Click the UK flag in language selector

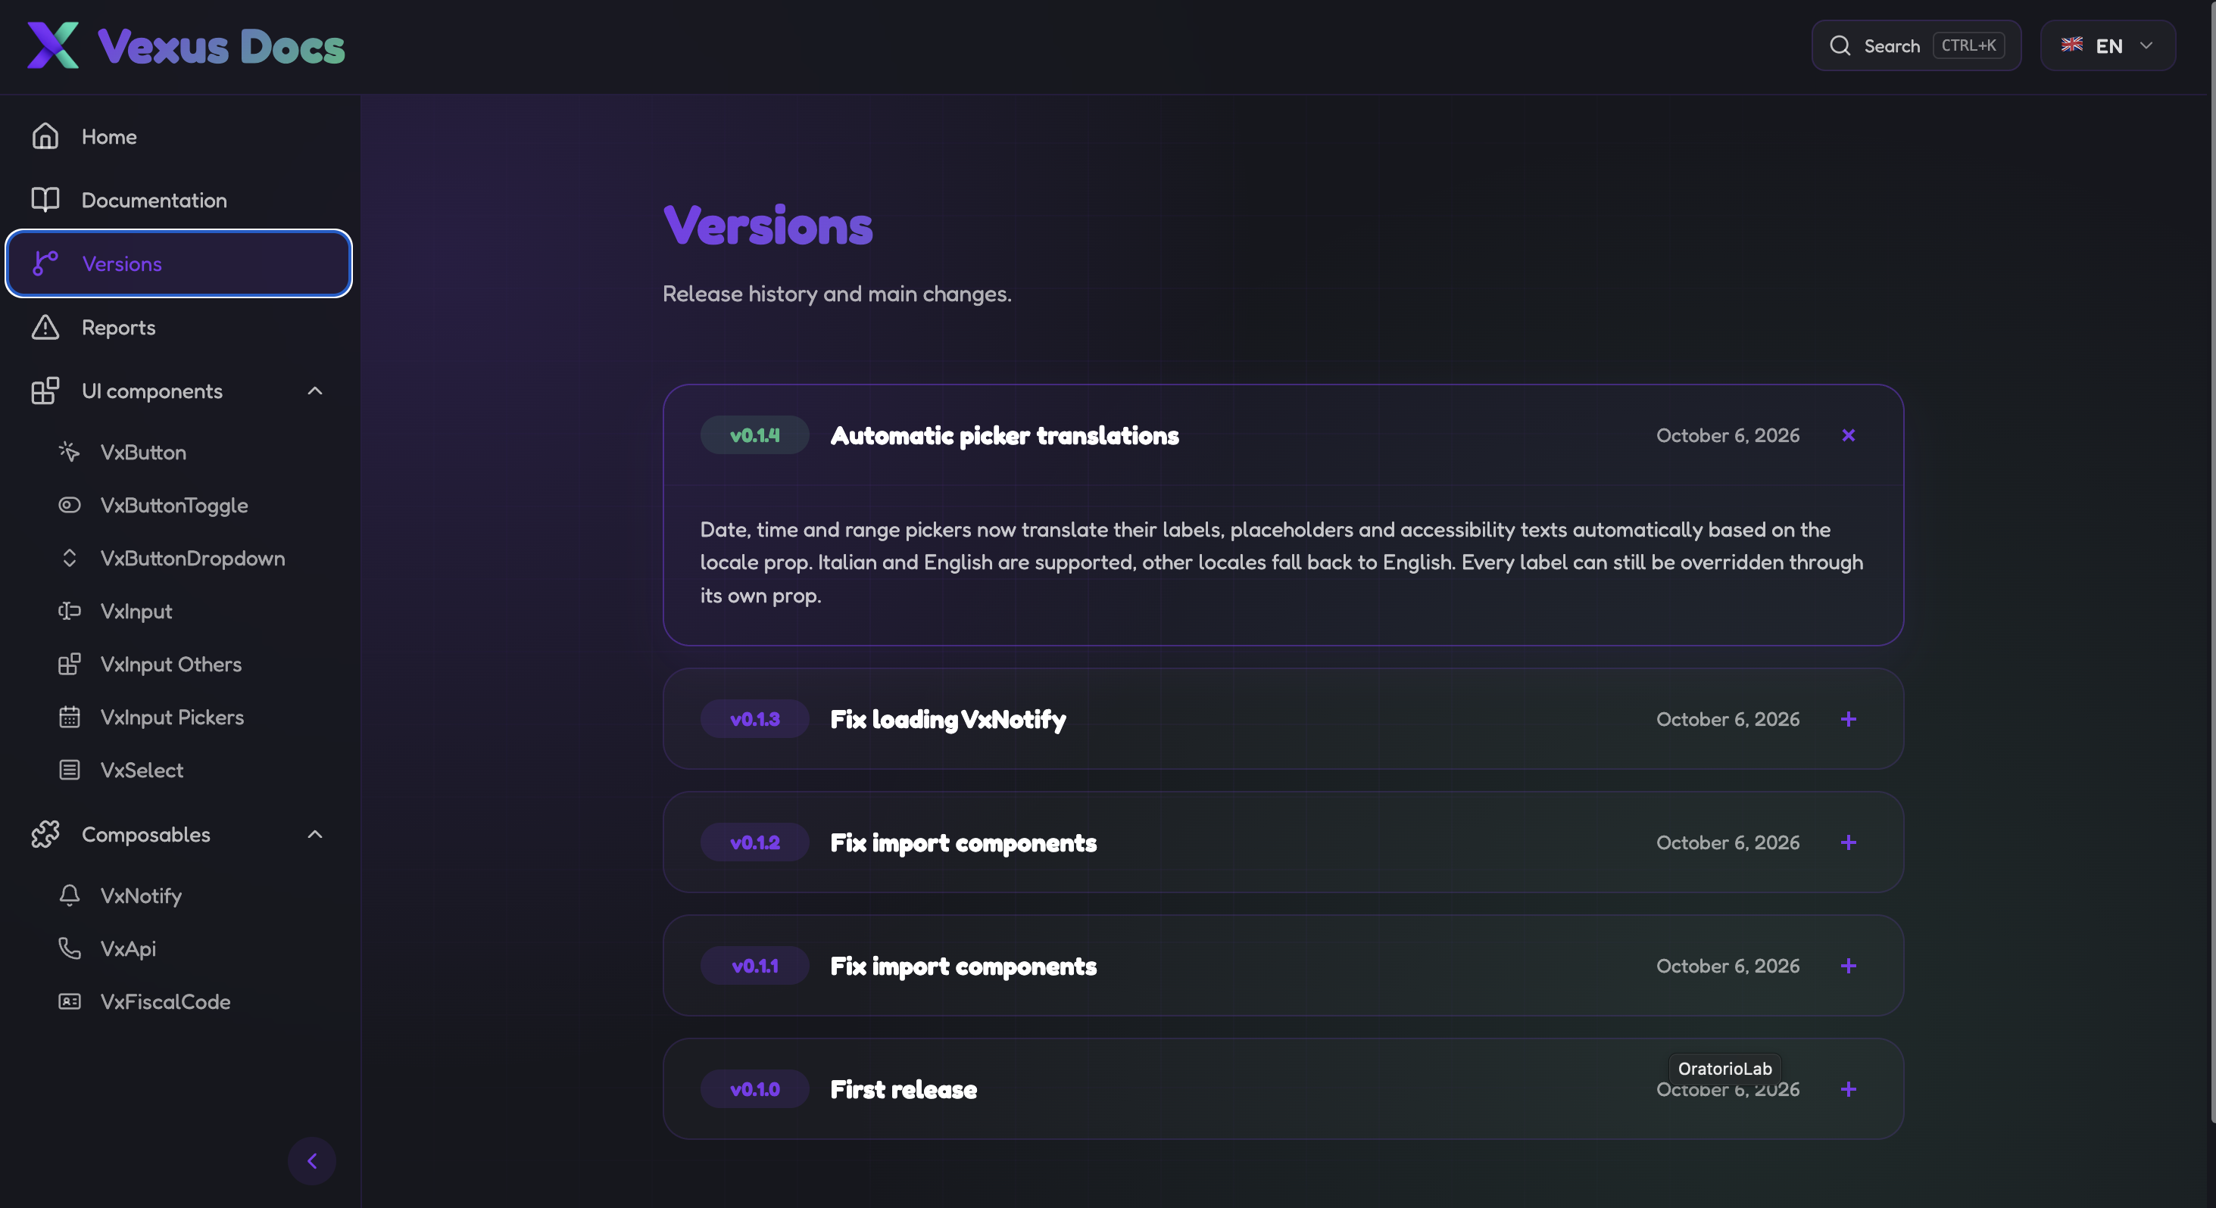tap(2071, 45)
